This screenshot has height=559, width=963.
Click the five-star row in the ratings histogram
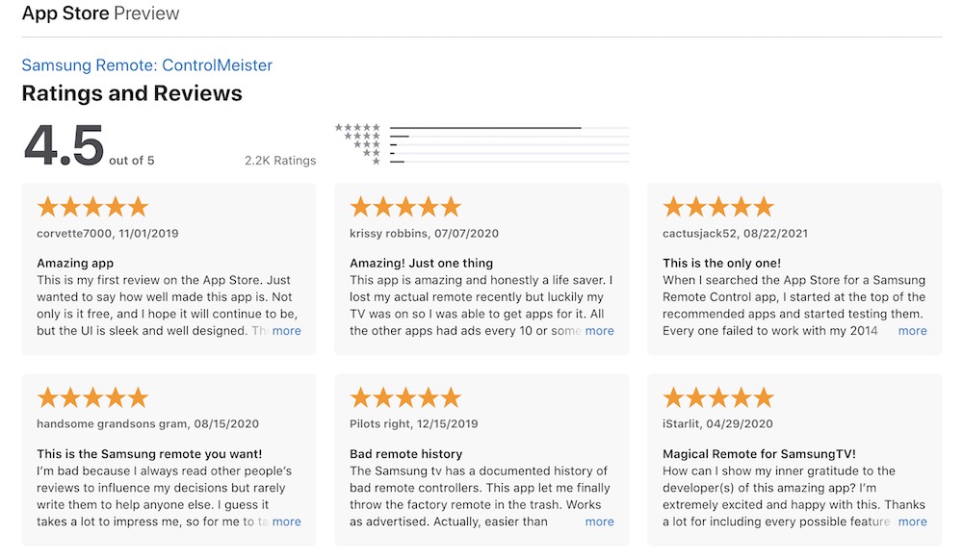482,128
